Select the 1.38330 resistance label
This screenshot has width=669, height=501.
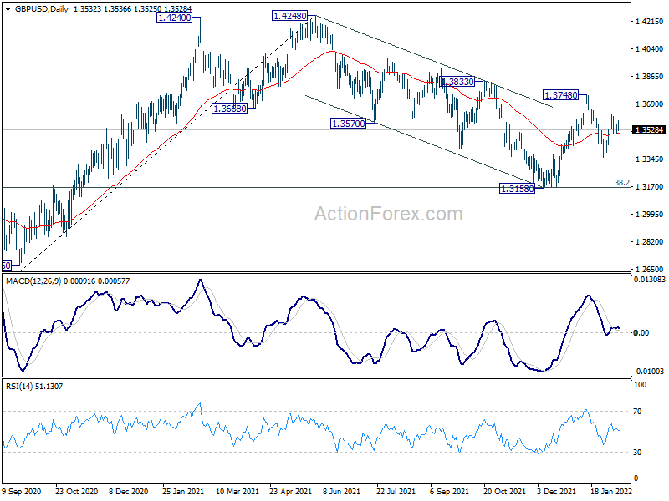[x=458, y=81]
